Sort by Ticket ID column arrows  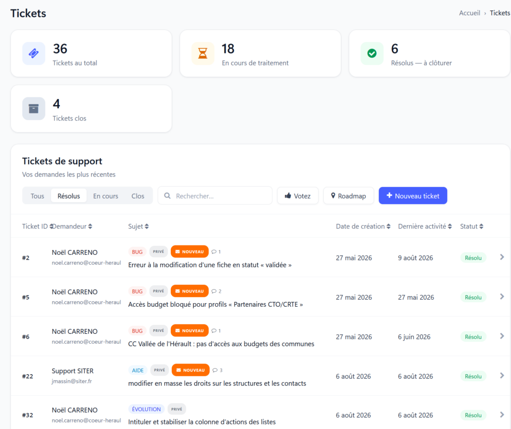pos(51,226)
